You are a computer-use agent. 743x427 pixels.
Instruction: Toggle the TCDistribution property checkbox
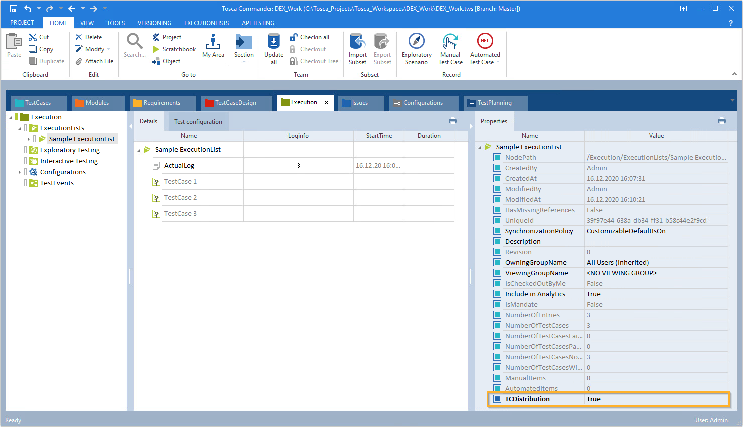pos(497,399)
